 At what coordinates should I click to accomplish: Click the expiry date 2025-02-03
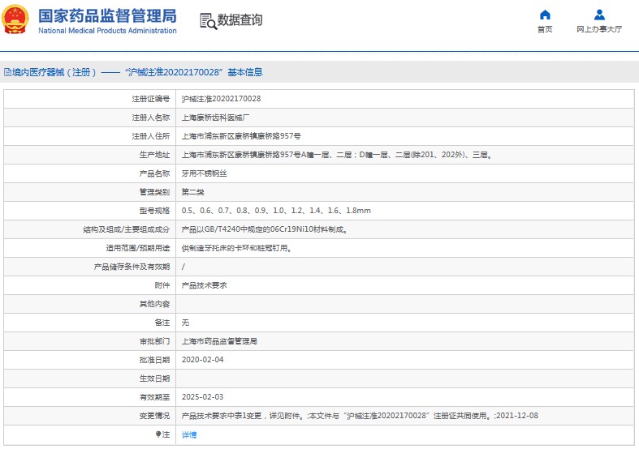pyautogui.click(x=202, y=397)
